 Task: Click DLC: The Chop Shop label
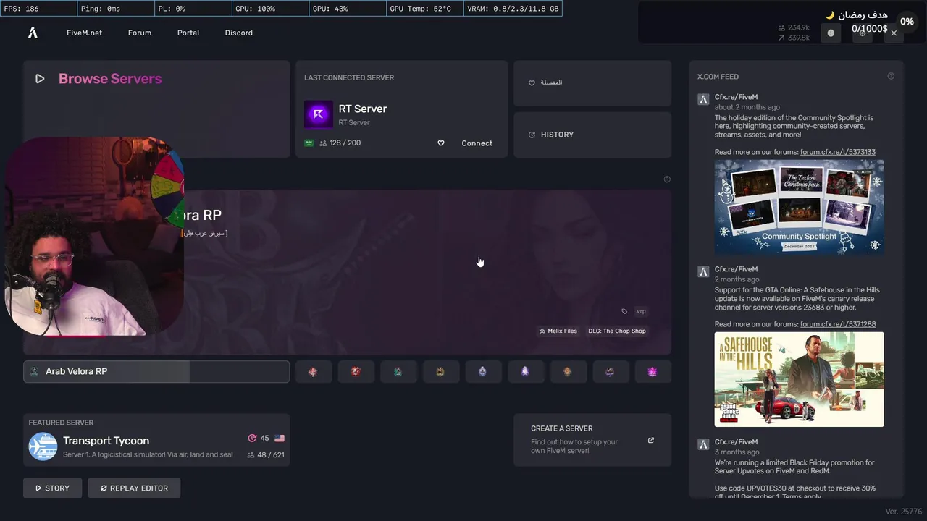(x=617, y=331)
